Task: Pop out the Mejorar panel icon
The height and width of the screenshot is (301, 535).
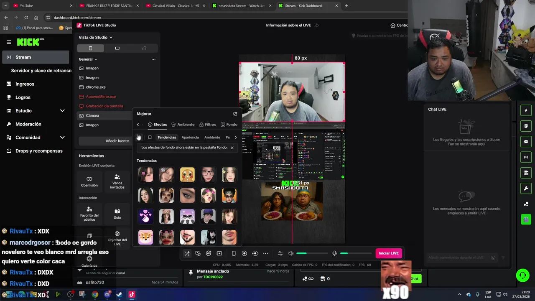Action: pyautogui.click(x=235, y=114)
